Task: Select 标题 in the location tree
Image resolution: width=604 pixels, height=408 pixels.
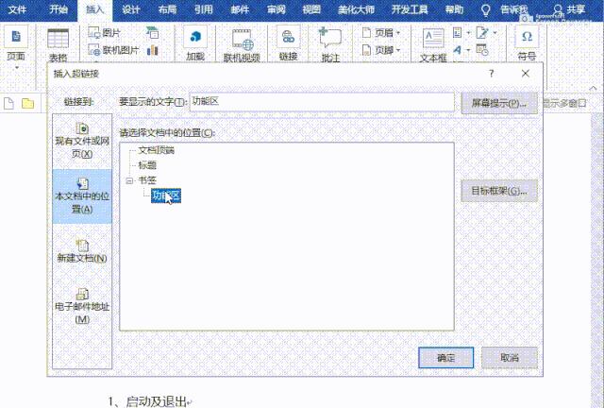Action: [x=147, y=165]
